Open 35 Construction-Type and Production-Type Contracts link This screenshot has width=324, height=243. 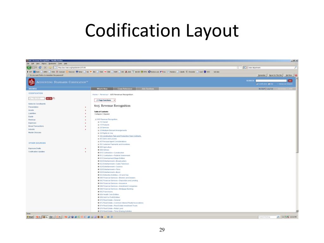click(x=121, y=136)
